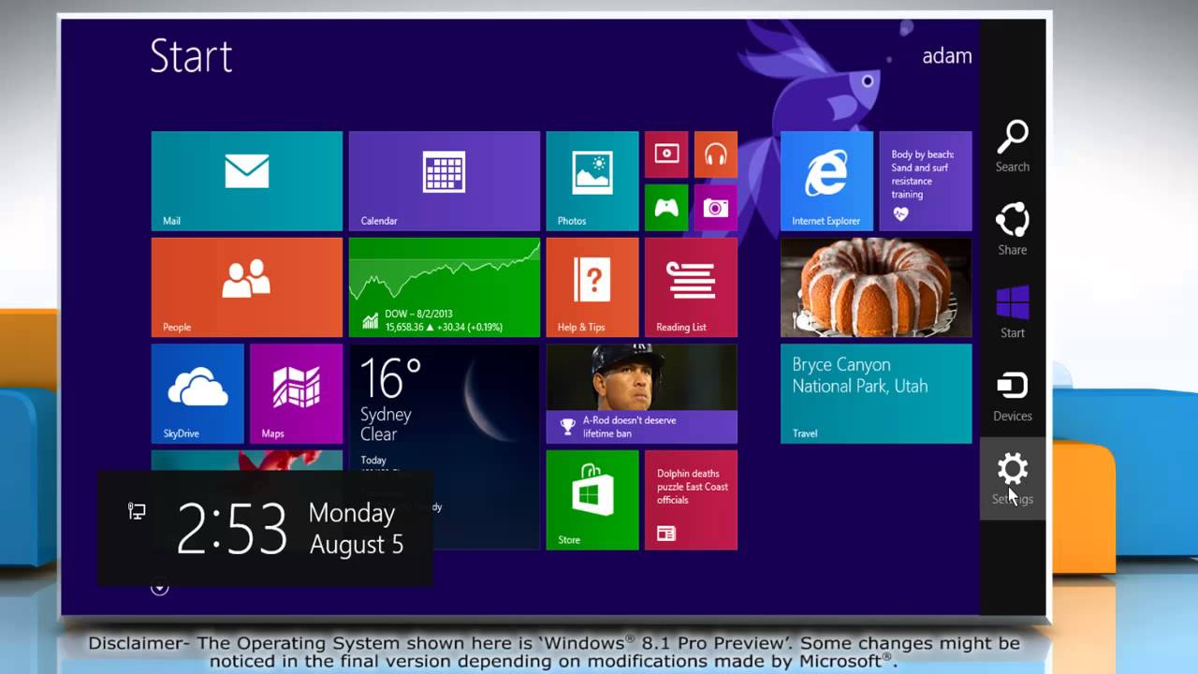This screenshot has height=674, width=1198.
Task: Click the Start heading text
Action: (x=191, y=56)
